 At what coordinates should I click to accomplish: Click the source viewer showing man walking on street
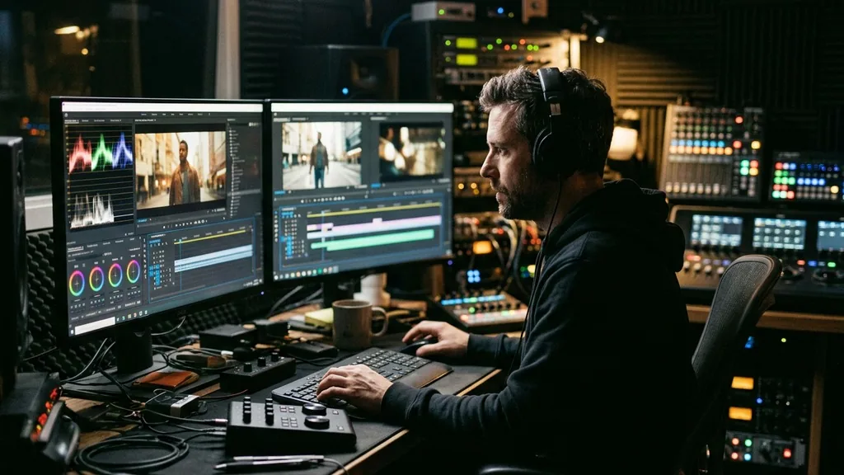(321, 156)
